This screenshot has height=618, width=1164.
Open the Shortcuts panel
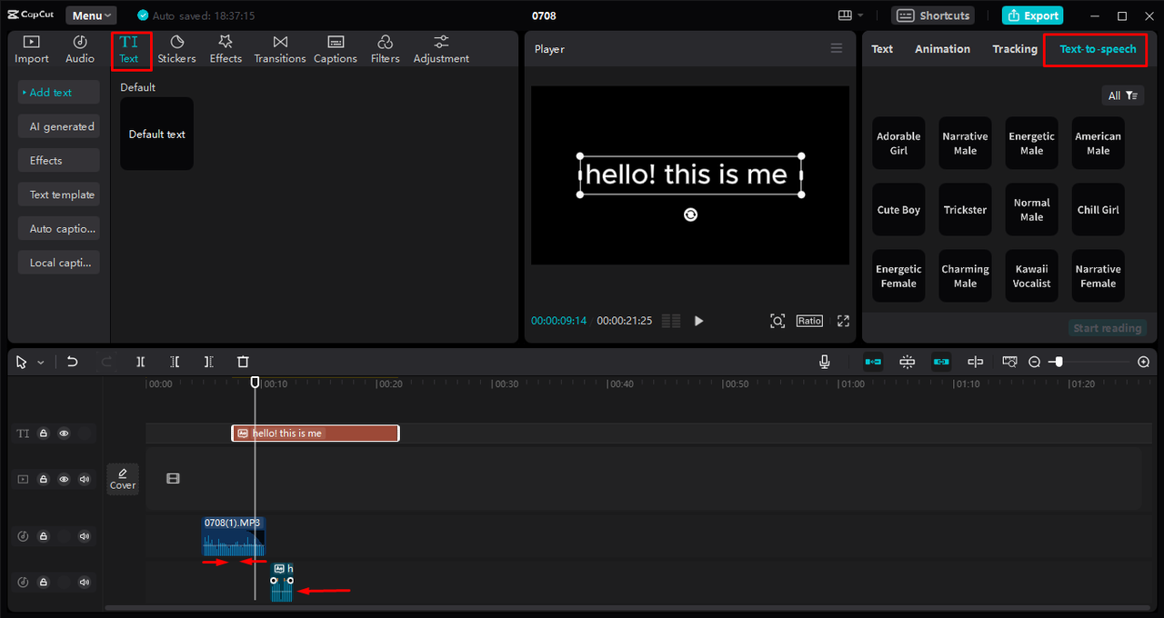point(933,15)
